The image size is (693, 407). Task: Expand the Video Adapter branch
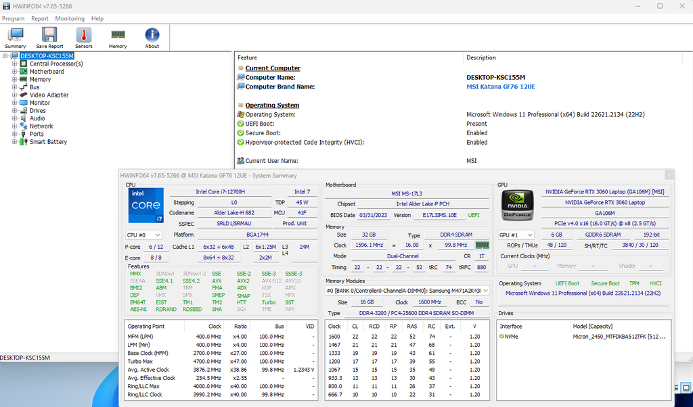point(15,95)
